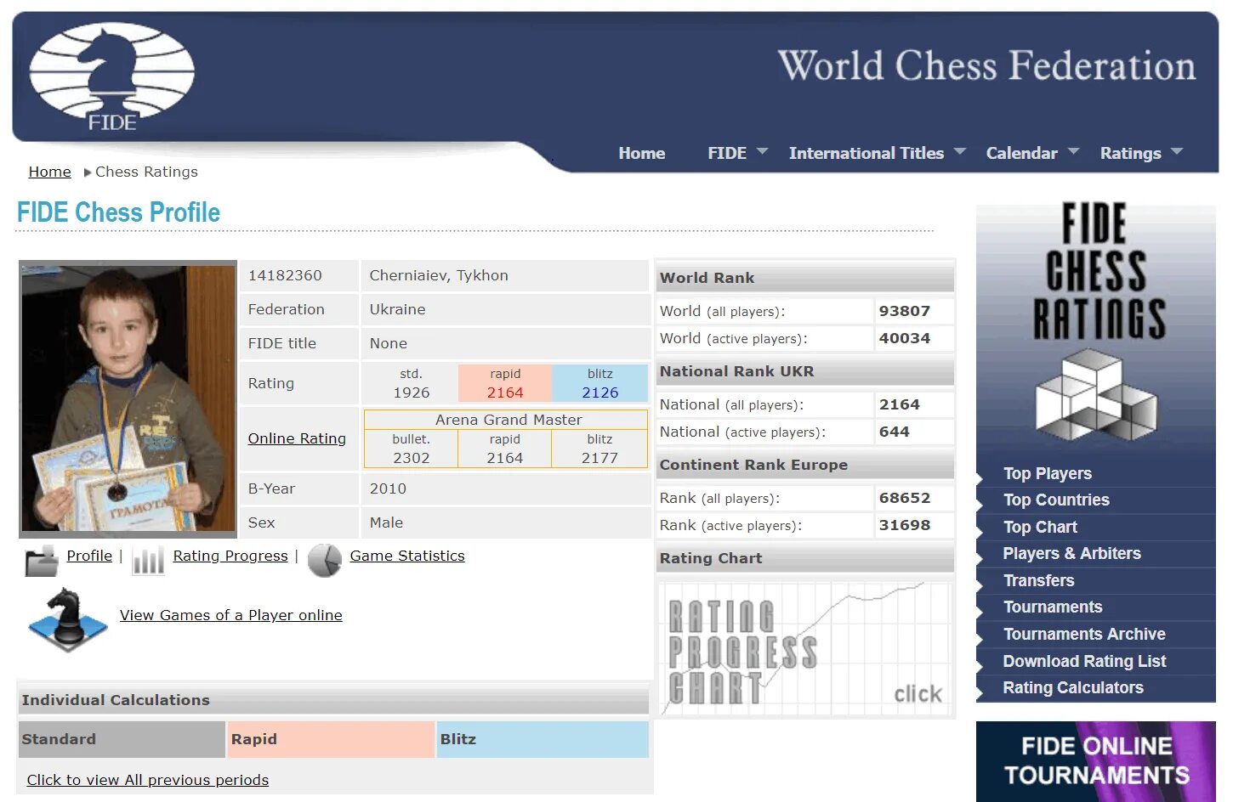The image size is (1233, 802).
Task: Click the Home breadcrumb link
Action: coord(50,172)
